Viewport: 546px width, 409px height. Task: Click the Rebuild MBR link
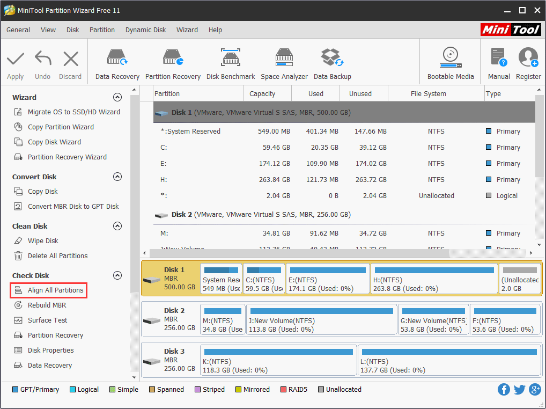(47, 305)
